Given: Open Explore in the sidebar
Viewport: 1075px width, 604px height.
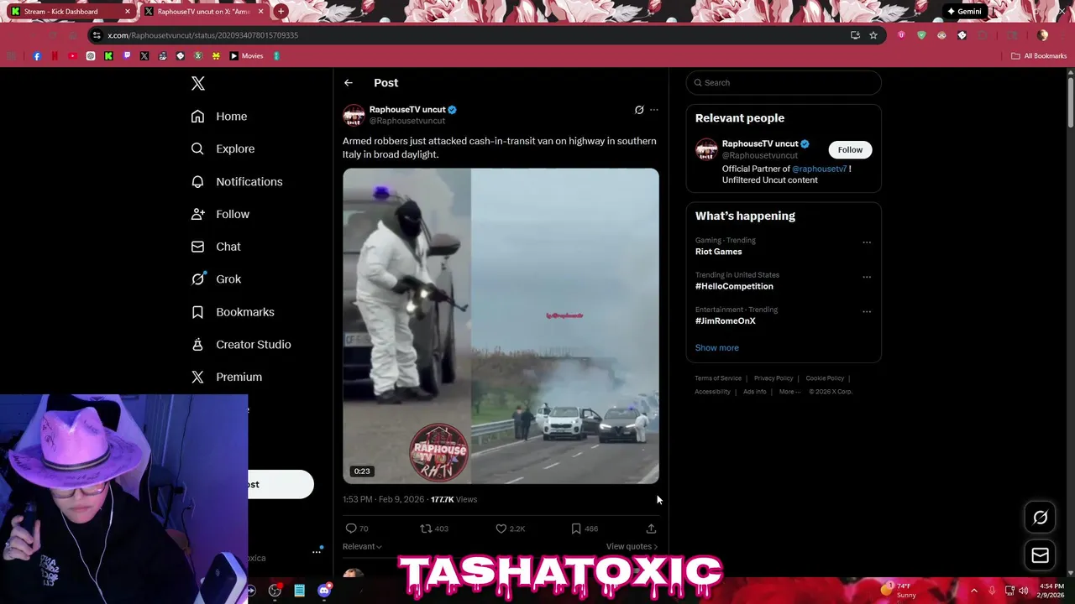Looking at the screenshot, I should pos(223,148).
